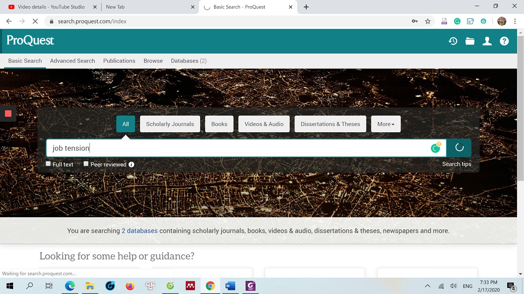Click the search magnifier submit button
Image resolution: width=524 pixels, height=294 pixels.
(x=459, y=148)
